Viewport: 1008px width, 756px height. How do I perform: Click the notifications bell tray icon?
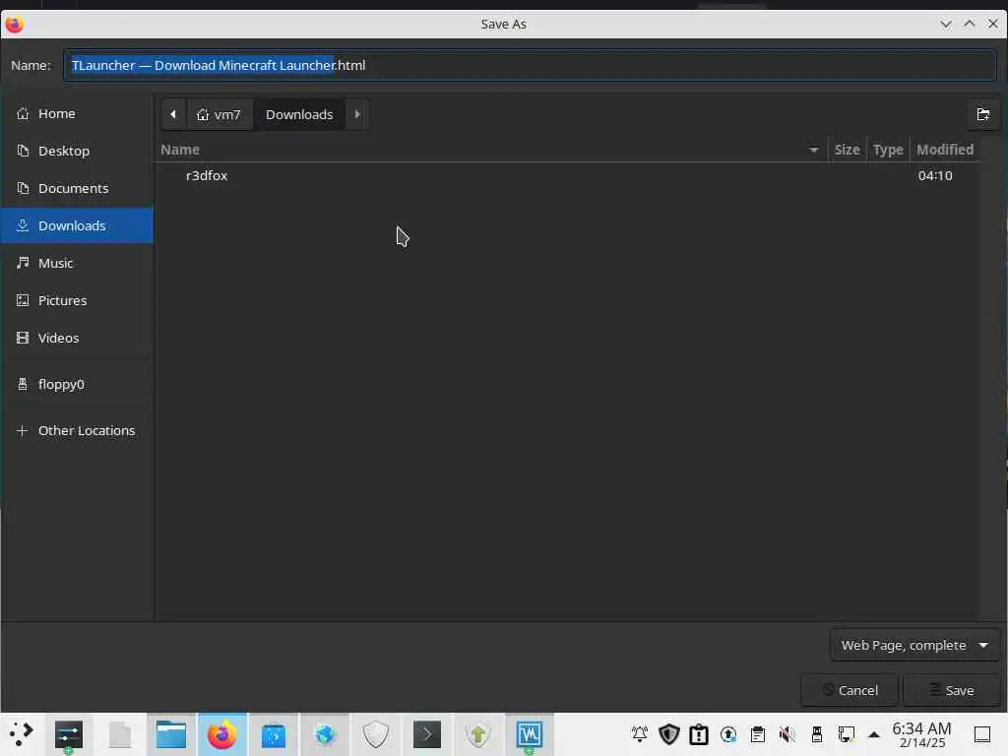pyautogui.click(x=640, y=734)
